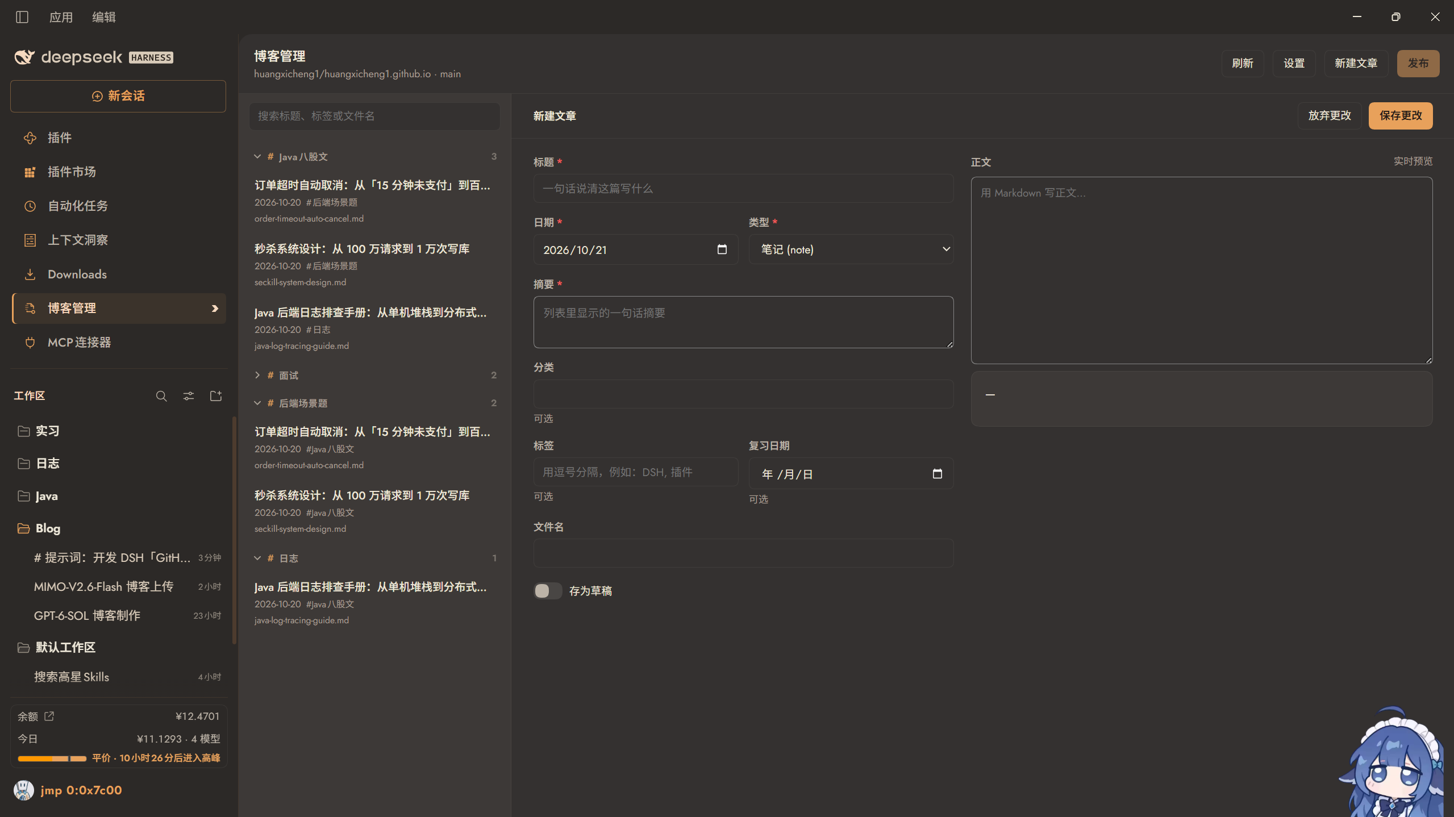The height and width of the screenshot is (817, 1454).
Task: Click the 保存更改 button
Action: coord(1401,116)
